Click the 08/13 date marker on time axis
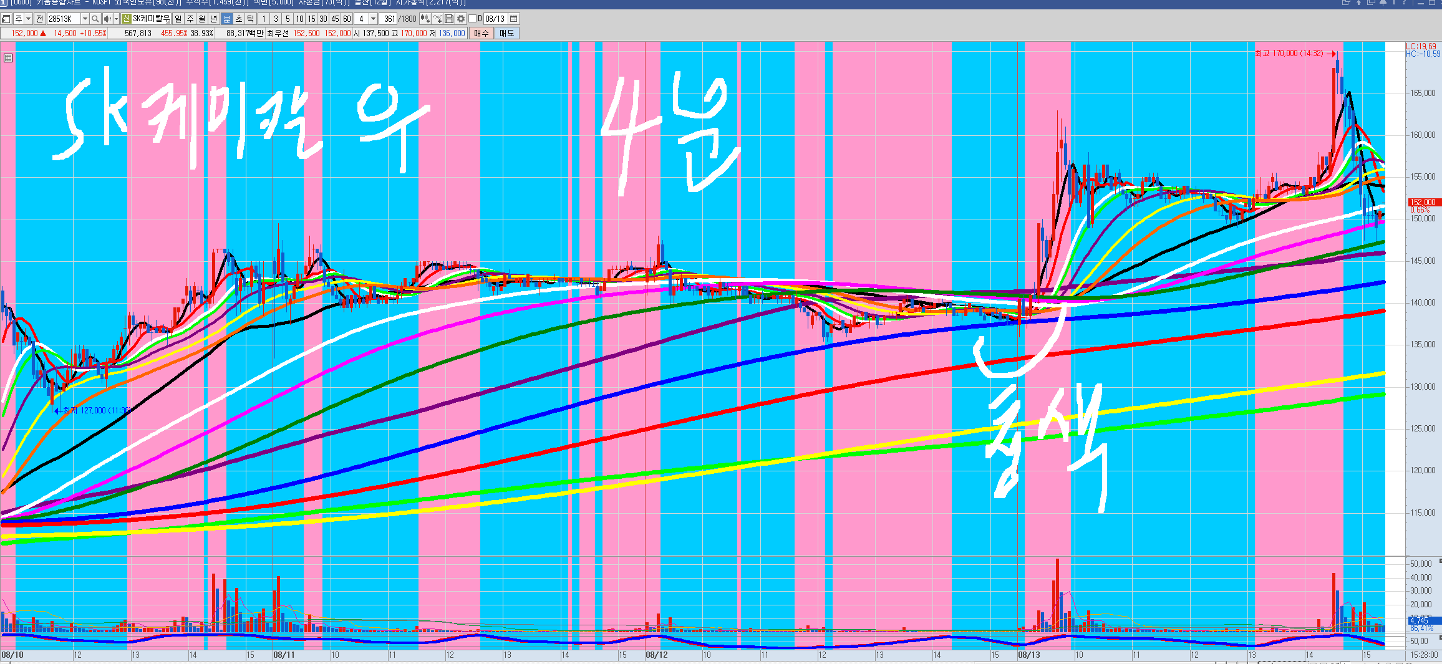Image resolution: width=1442 pixels, height=664 pixels. pos(1029,655)
